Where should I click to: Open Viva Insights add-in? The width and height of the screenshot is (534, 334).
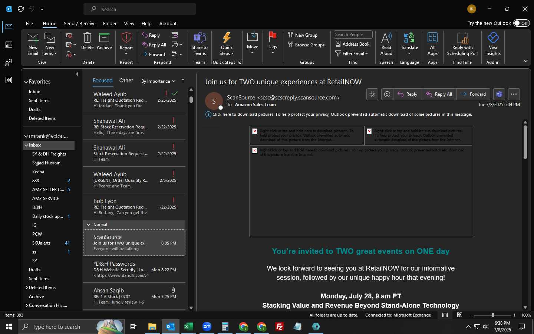click(493, 44)
